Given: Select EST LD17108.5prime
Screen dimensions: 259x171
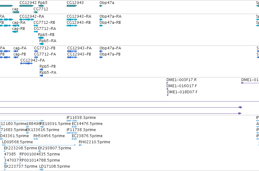Looking at the screenshot, I should pos(41,169).
